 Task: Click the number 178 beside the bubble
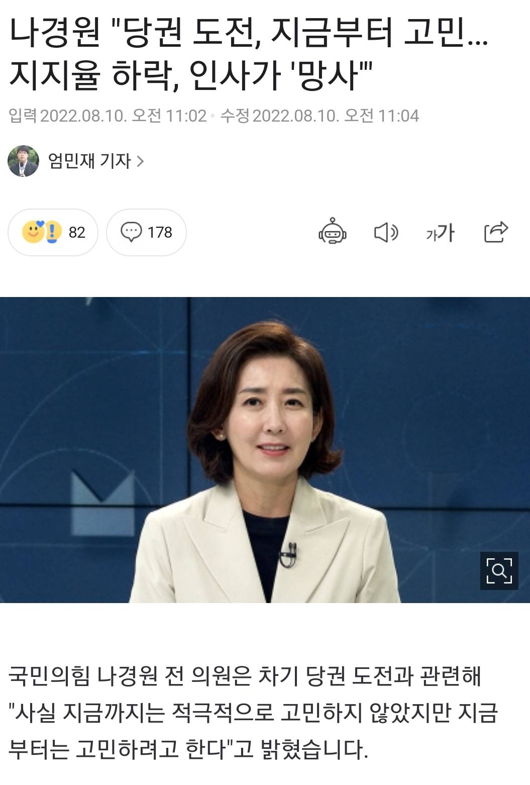point(160,232)
